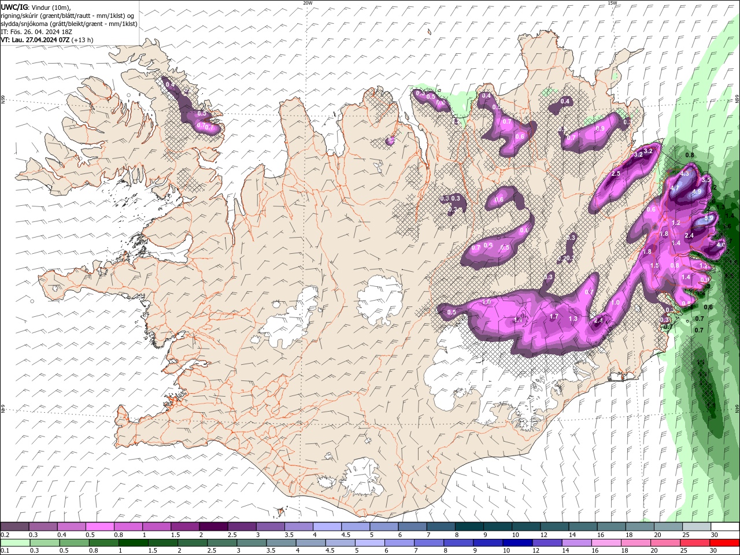Click the 'UWC/IG: Vindur (10m),' title line
Viewport: 740px width, 555px height.
36,7
